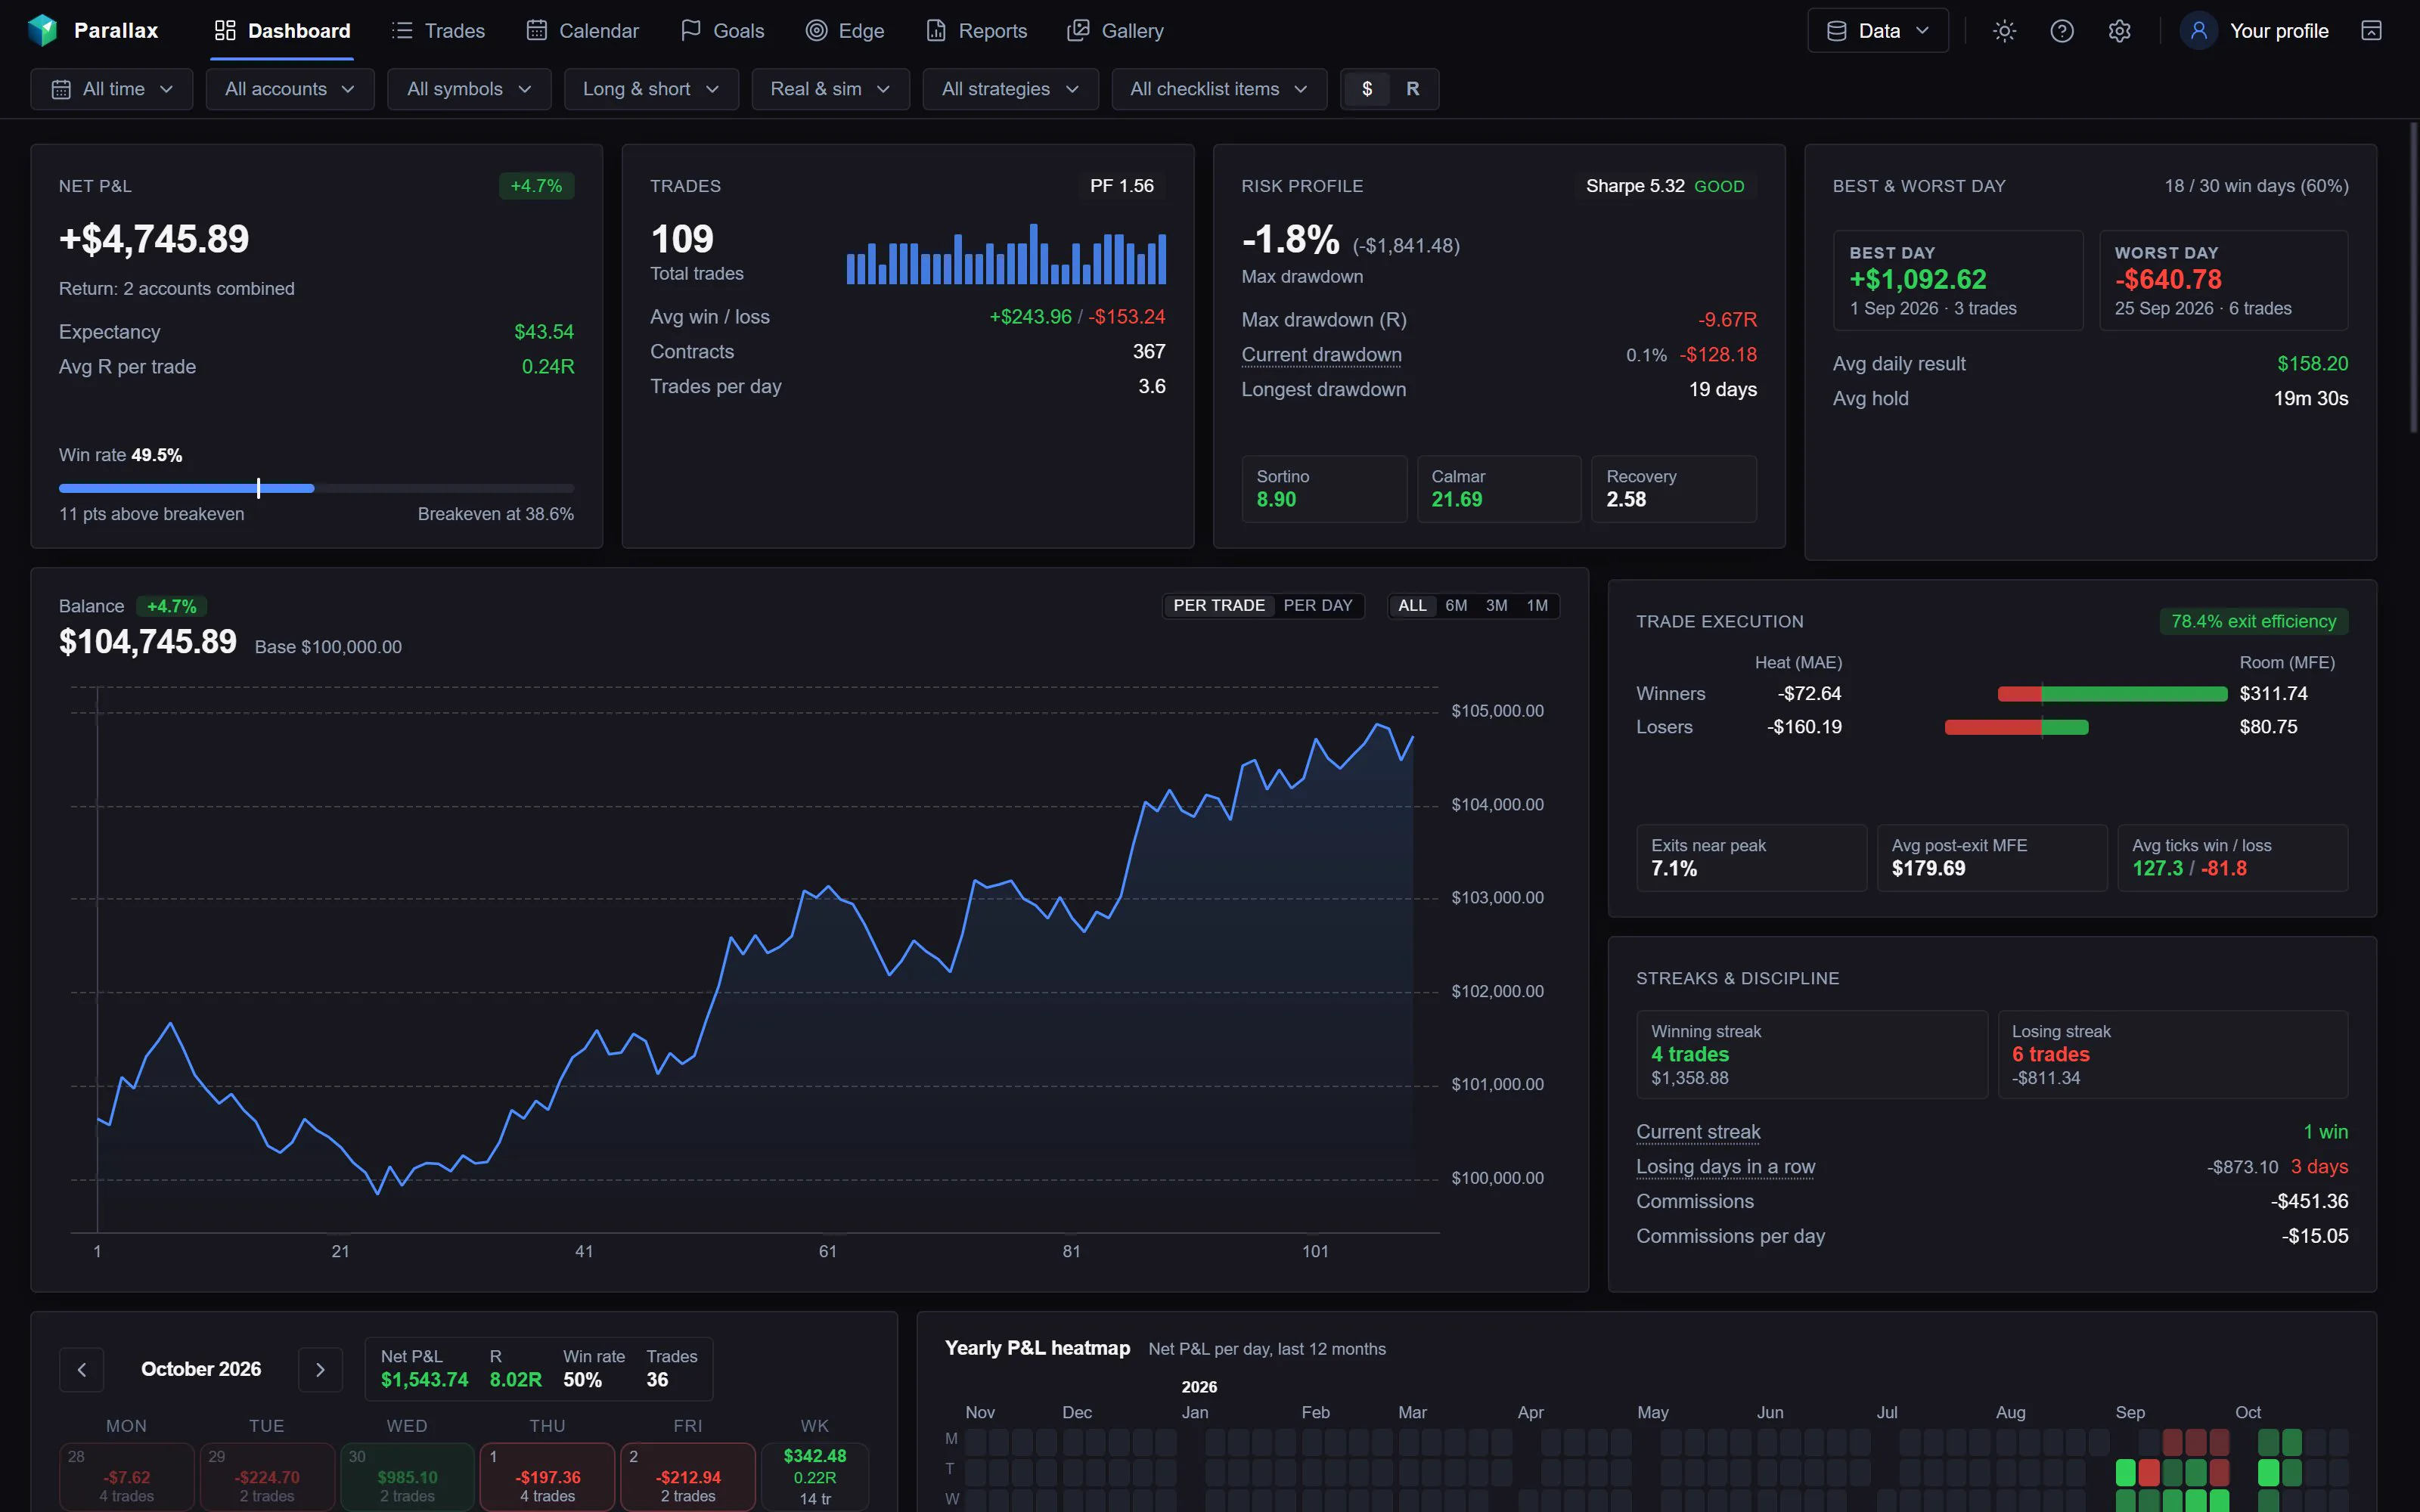2420x1512 pixels.
Task: Go to next month after October 2026
Action: 320,1369
